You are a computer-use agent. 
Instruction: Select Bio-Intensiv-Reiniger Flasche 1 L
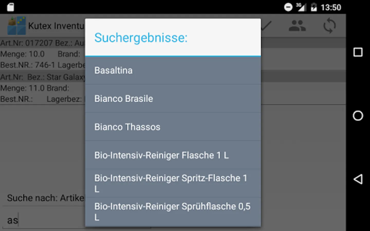tap(173, 155)
